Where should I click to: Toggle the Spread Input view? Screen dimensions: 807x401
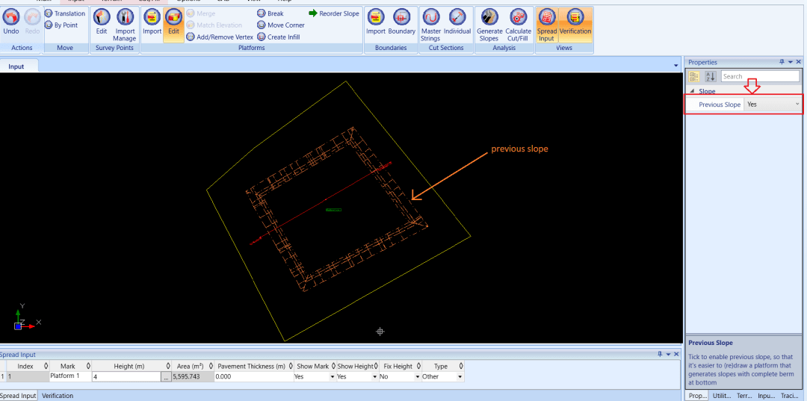tap(546, 25)
